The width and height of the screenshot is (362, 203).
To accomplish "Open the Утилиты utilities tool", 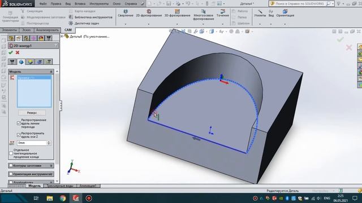I will click(x=260, y=14).
